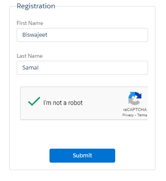
Task: Toggle the green reCAPTCHA checkmark
Action: click(34, 101)
